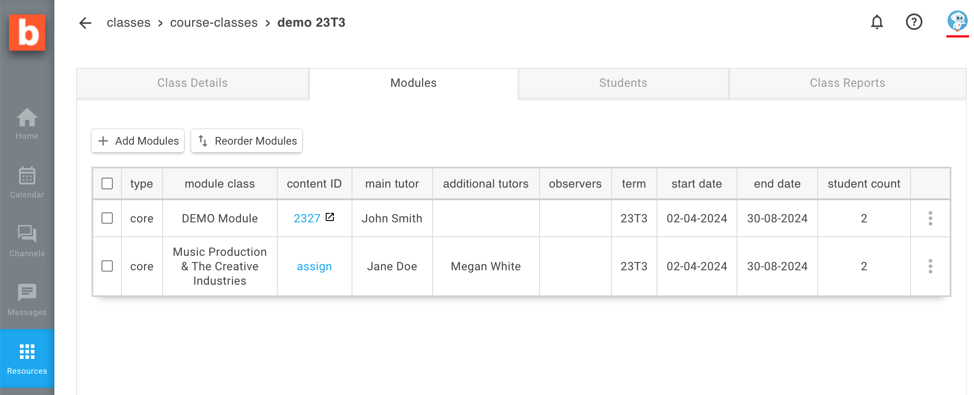Check the DEMO Module row checkbox
Image resolution: width=974 pixels, height=395 pixels.
107,218
